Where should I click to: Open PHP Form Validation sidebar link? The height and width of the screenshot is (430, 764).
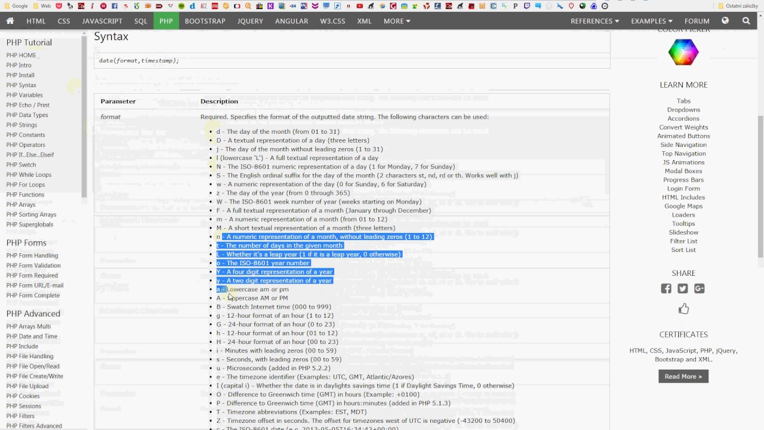pos(33,265)
